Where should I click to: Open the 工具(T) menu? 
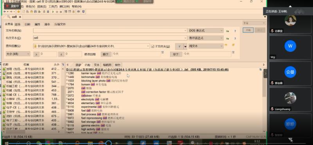(53, 6)
